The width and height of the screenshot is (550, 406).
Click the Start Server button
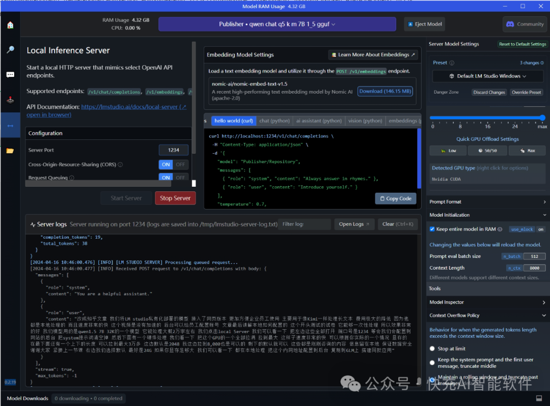tap(126, 198)
